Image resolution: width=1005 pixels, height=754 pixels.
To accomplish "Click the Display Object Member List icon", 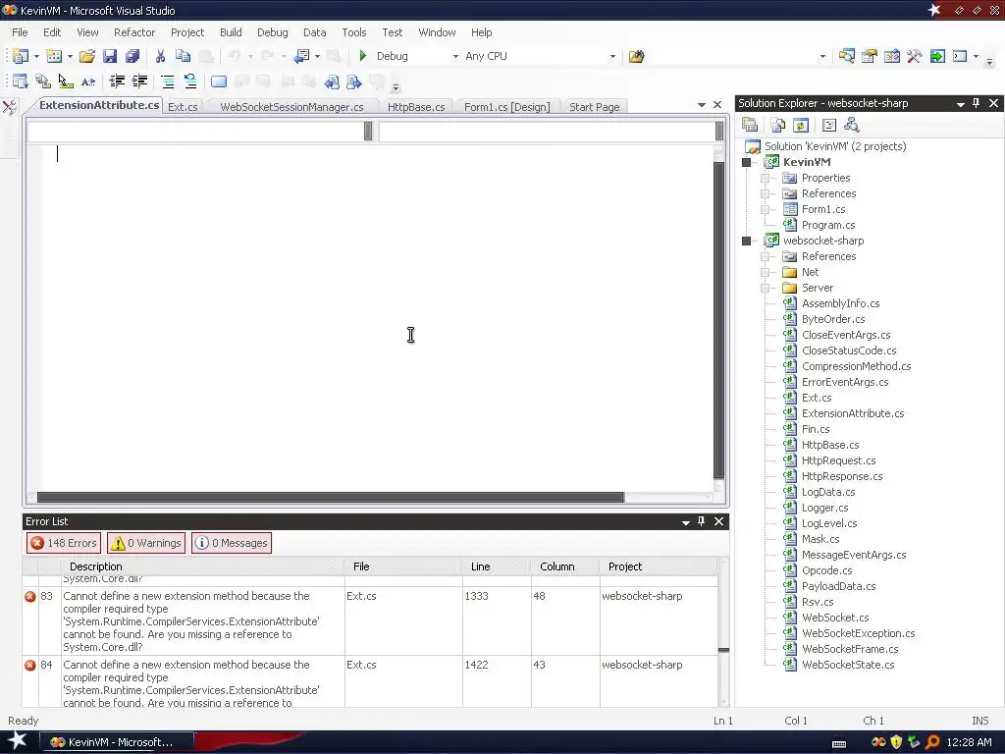I will (x=20, y=81).
